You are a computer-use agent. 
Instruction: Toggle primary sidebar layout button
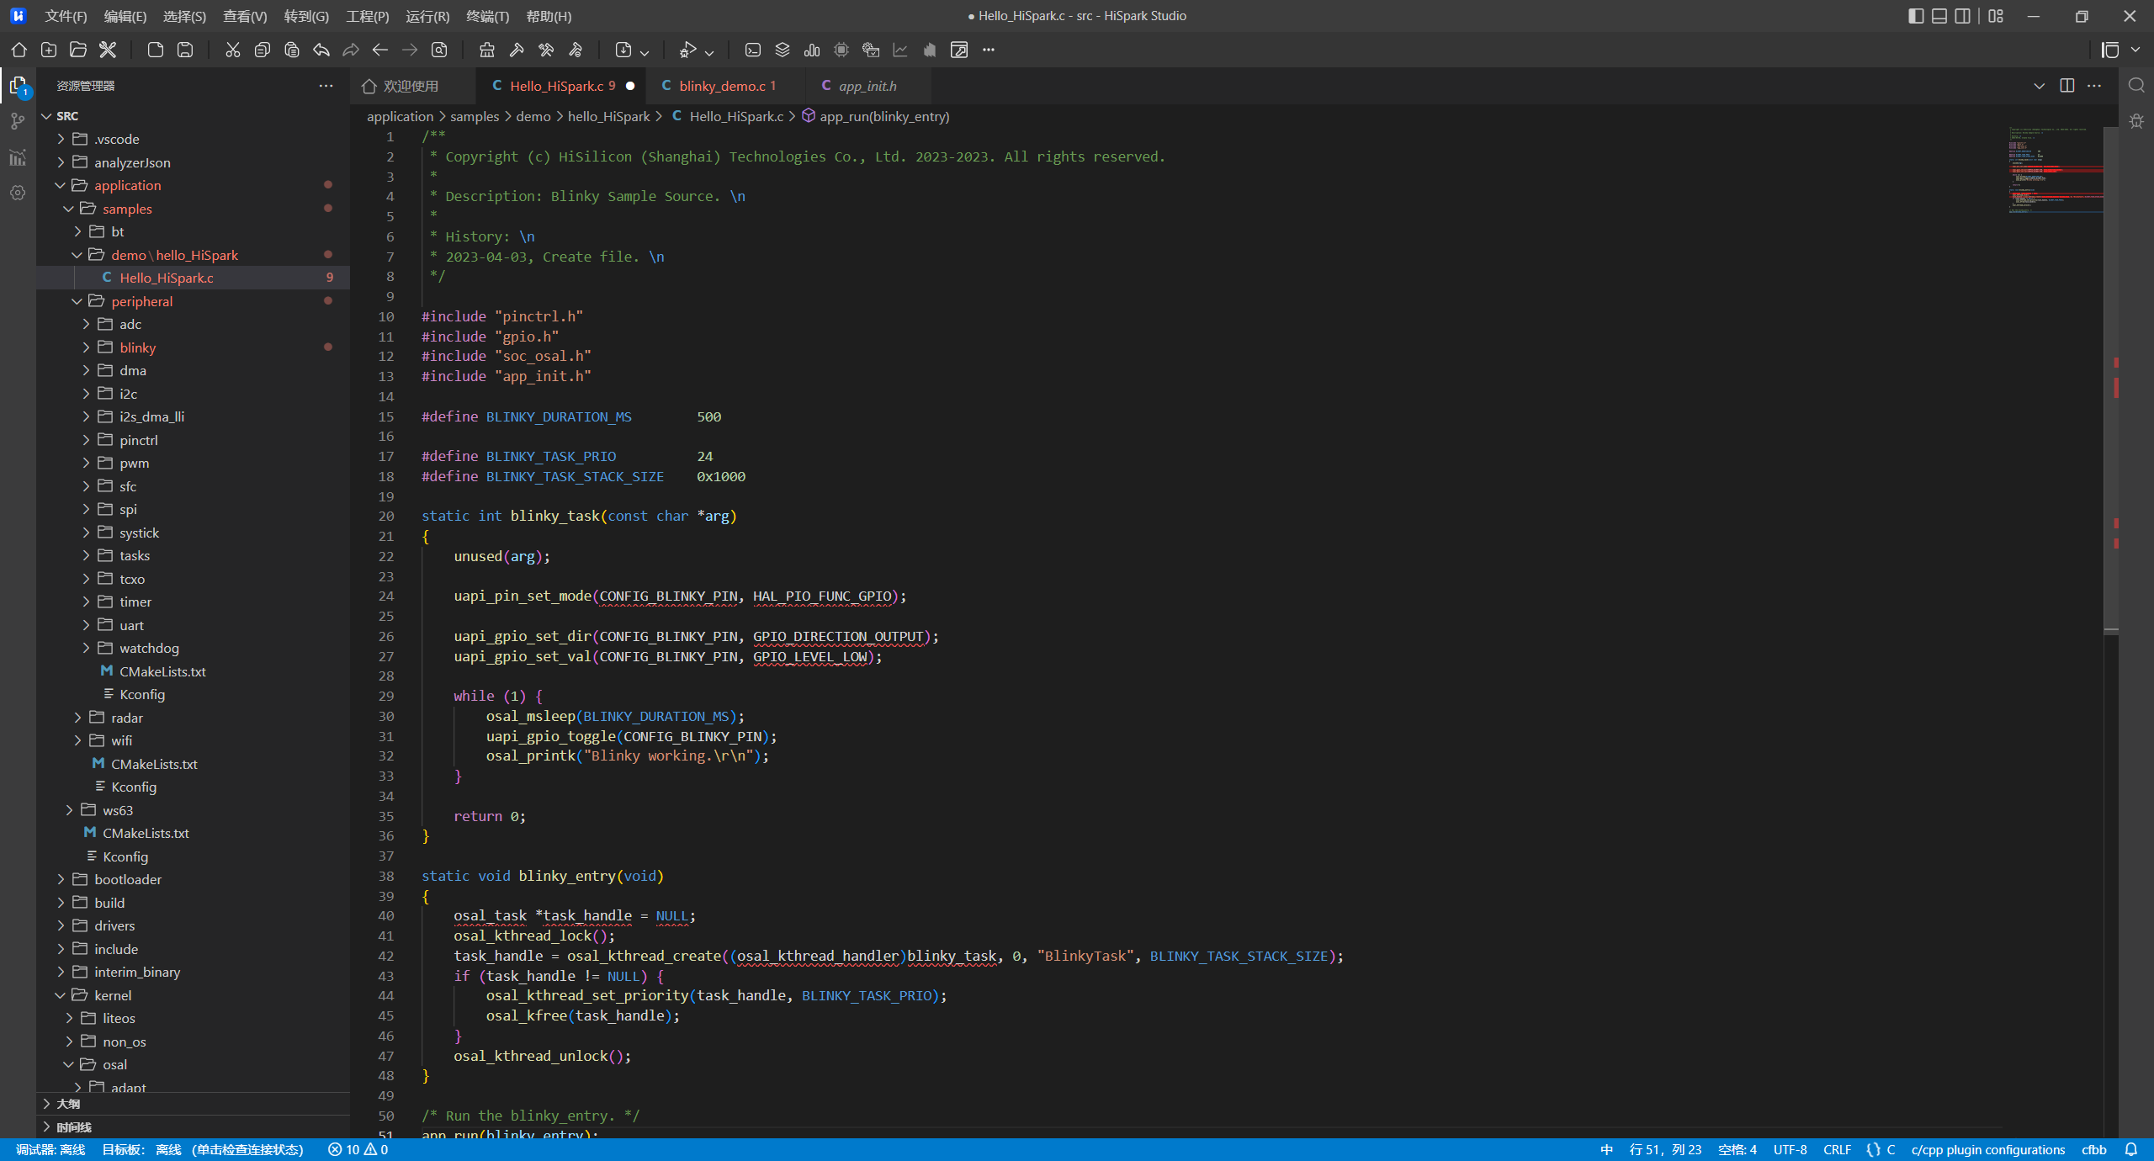coord(1916,16)
